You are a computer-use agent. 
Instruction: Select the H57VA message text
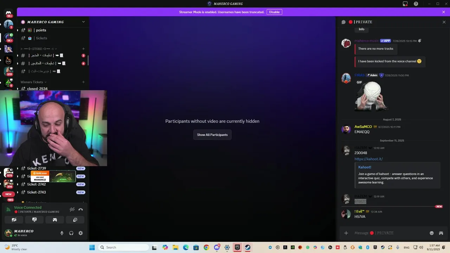(360, 217)
